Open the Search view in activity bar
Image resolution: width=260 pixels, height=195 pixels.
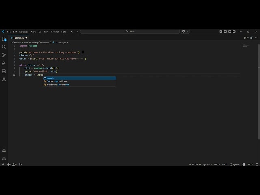click(4, 47)
